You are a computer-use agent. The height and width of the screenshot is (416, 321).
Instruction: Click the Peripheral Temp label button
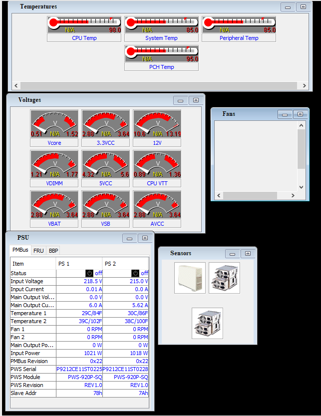[239, 38]
